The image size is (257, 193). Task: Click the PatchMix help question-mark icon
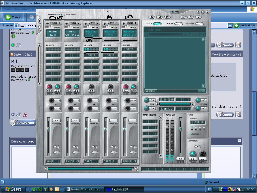[198, 12]
